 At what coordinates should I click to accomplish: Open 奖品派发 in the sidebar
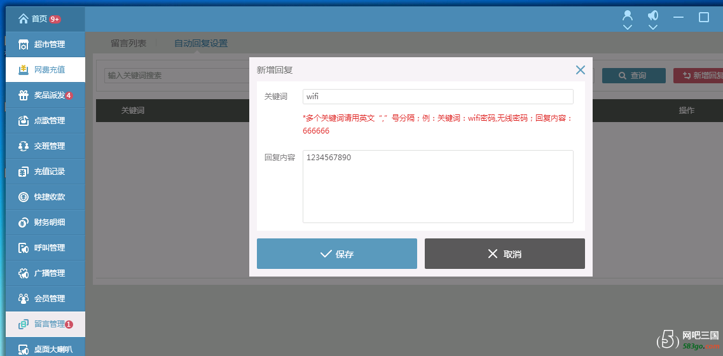[45, 95]
